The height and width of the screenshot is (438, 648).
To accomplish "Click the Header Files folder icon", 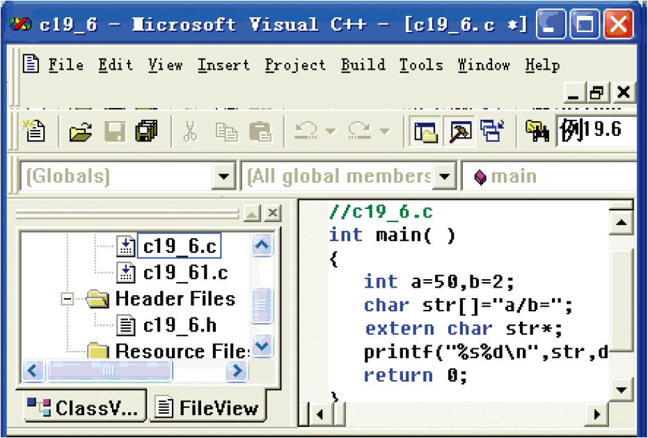I will point(98,299).
